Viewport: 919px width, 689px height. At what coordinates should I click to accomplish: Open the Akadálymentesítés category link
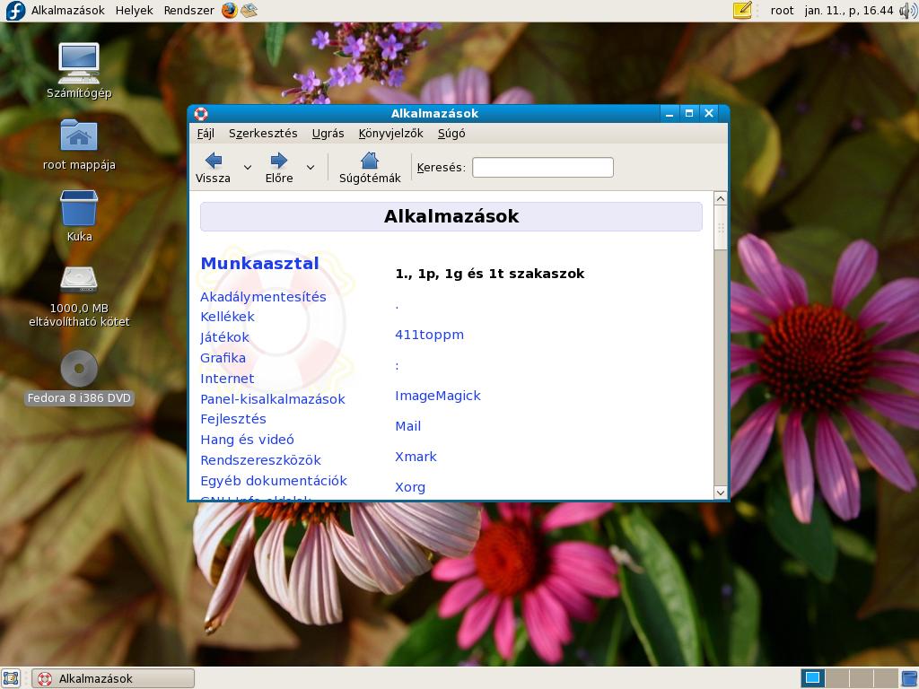click(263, 297)
